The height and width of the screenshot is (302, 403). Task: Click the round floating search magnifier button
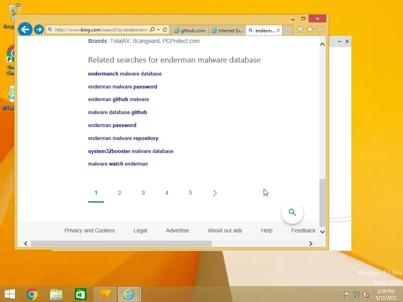[x=292, y=212]
